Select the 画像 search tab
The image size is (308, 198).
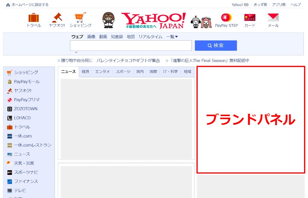pos(91,37)
